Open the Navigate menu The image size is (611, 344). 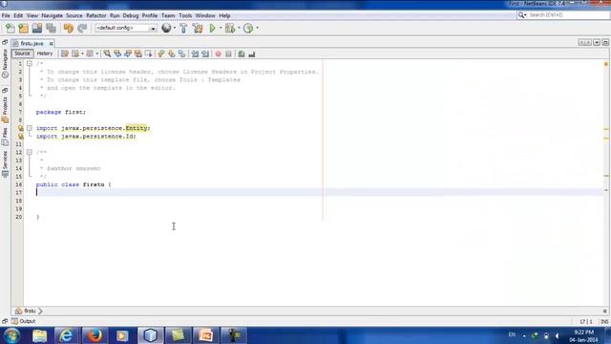(x=53, y=15)
